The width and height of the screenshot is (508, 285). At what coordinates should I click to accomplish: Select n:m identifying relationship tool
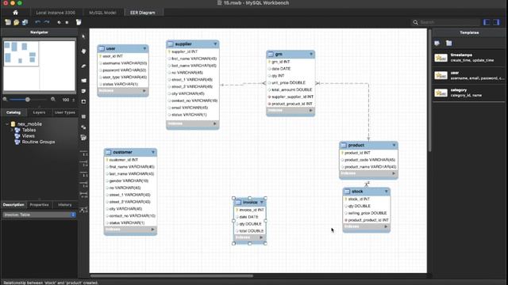point(83,195)
